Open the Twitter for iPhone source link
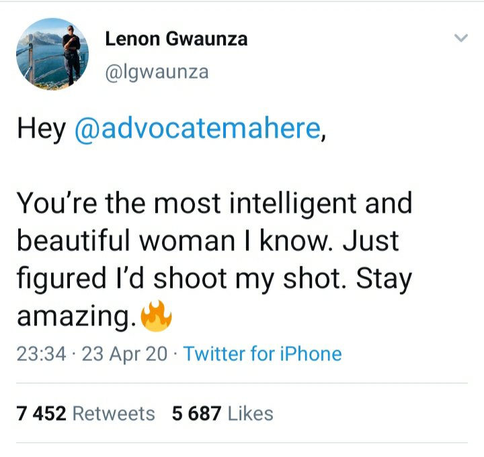 point(262,354)
